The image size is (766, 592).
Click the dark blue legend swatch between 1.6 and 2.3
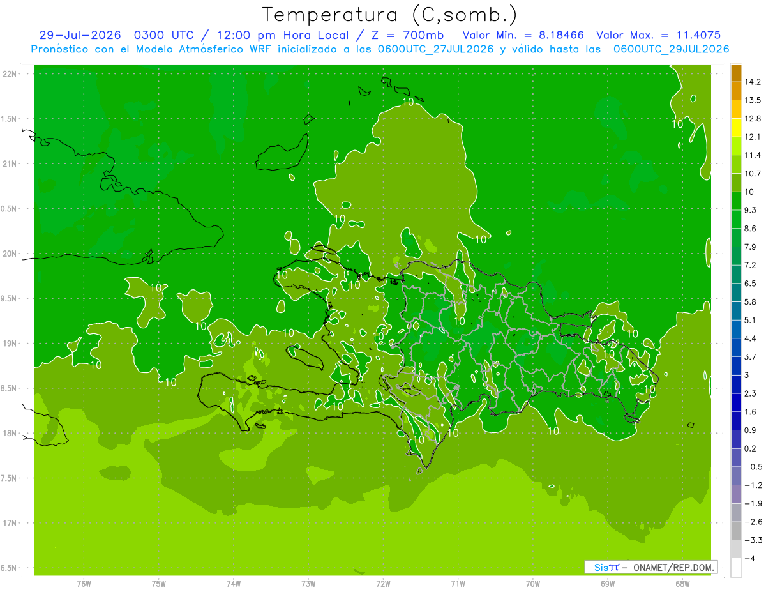click(x=736, y=402)
